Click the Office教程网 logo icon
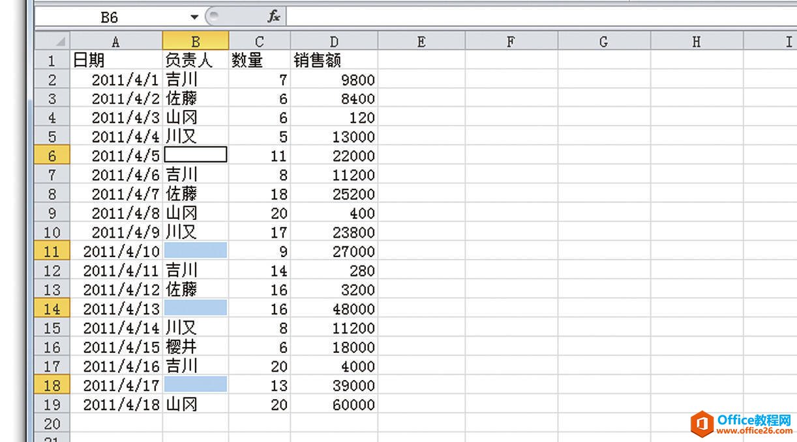The width and height of the screenshot is (797, 442). (702, 424)
